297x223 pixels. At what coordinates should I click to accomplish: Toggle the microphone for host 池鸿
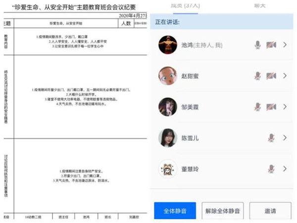(x=257, y=45)
